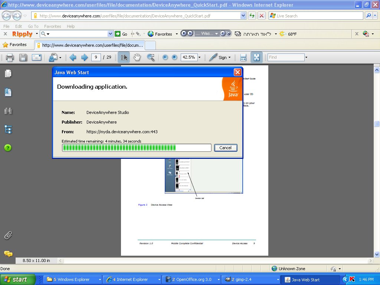Click the Ripply toolbar speaker volume button
The width and height of the screenshot is (380, 285).
(223, 34)
